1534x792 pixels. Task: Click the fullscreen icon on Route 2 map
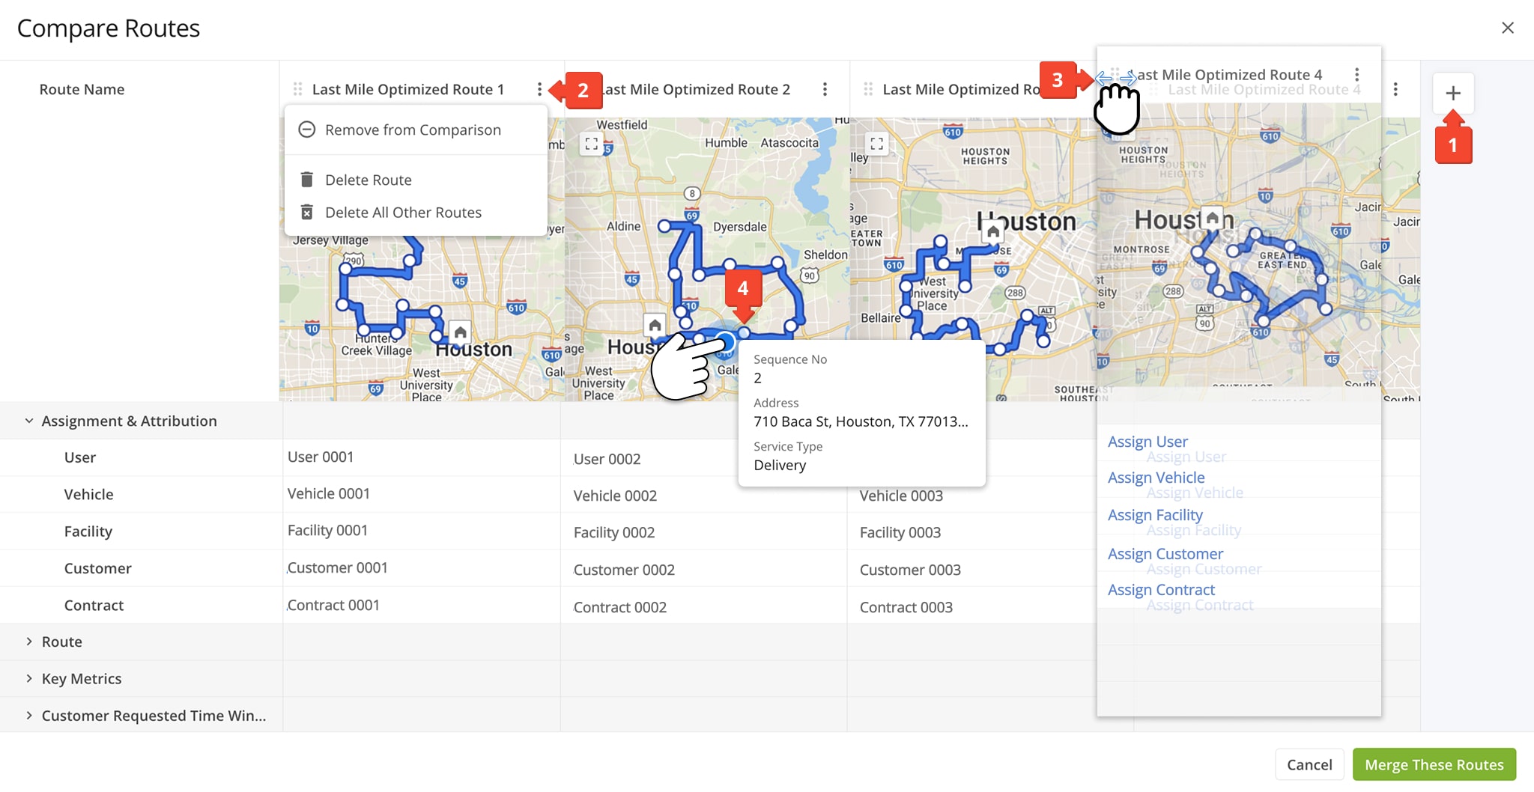click(592, 144)
